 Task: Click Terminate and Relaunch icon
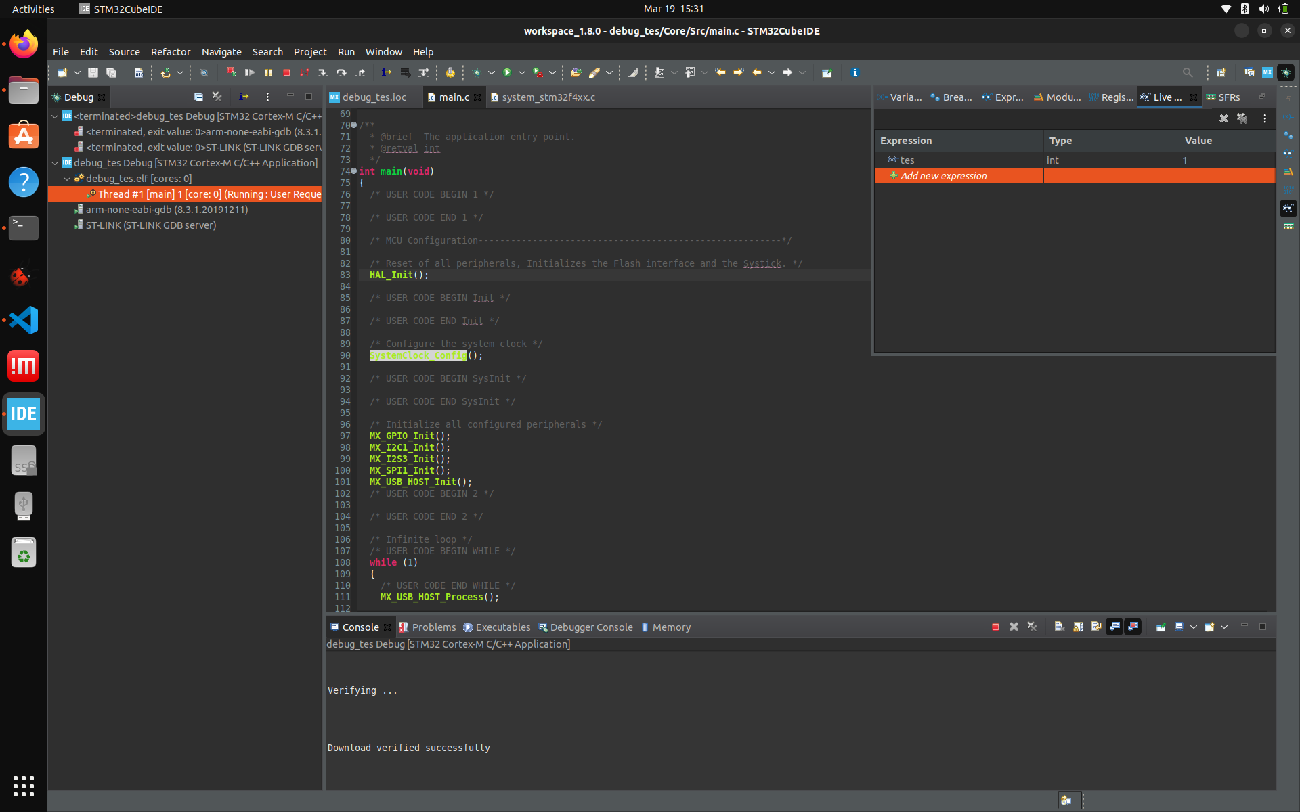(x=232, y=72)
